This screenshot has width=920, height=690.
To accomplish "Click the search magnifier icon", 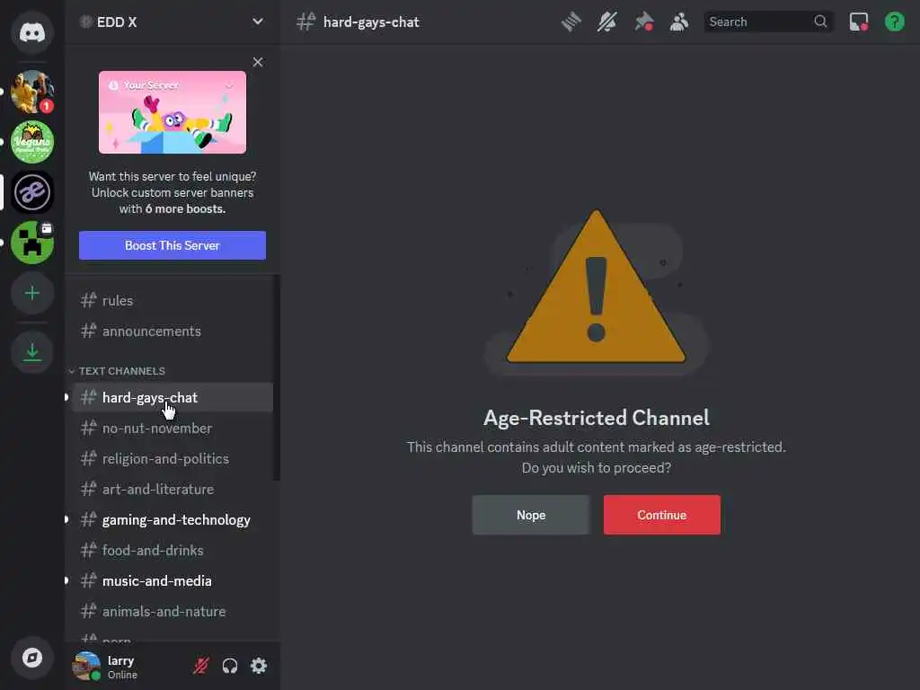I will pyautogui.click(x=820, y=22).
